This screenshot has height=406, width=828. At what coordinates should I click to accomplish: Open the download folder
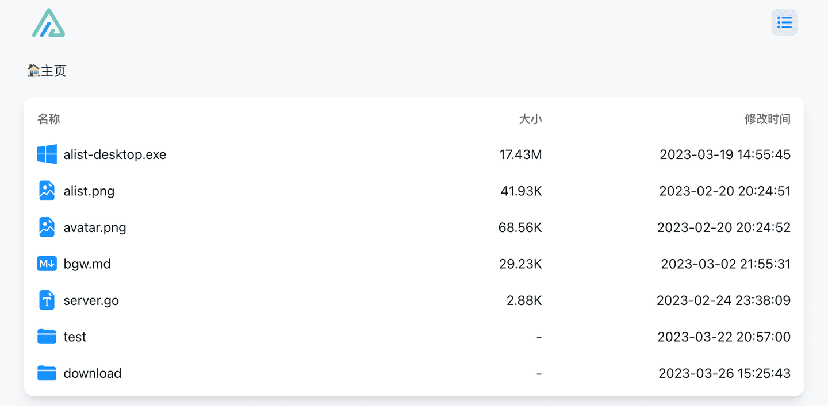(x=93, y=373)
